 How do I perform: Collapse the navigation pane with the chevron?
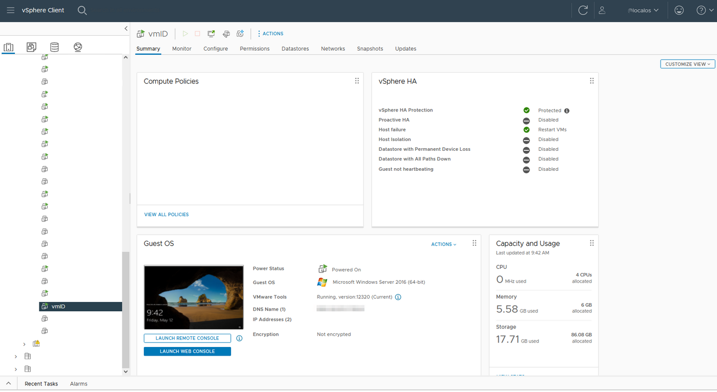point(126,29)
